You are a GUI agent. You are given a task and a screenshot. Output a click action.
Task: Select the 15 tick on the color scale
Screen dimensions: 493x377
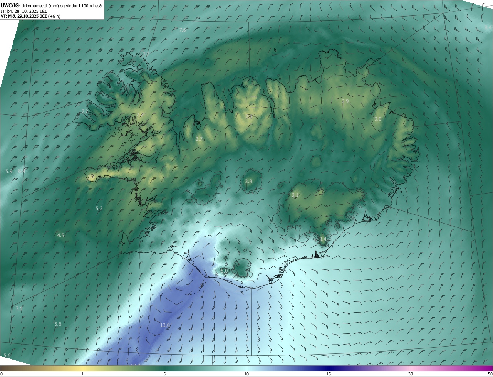tap(329, 374)
